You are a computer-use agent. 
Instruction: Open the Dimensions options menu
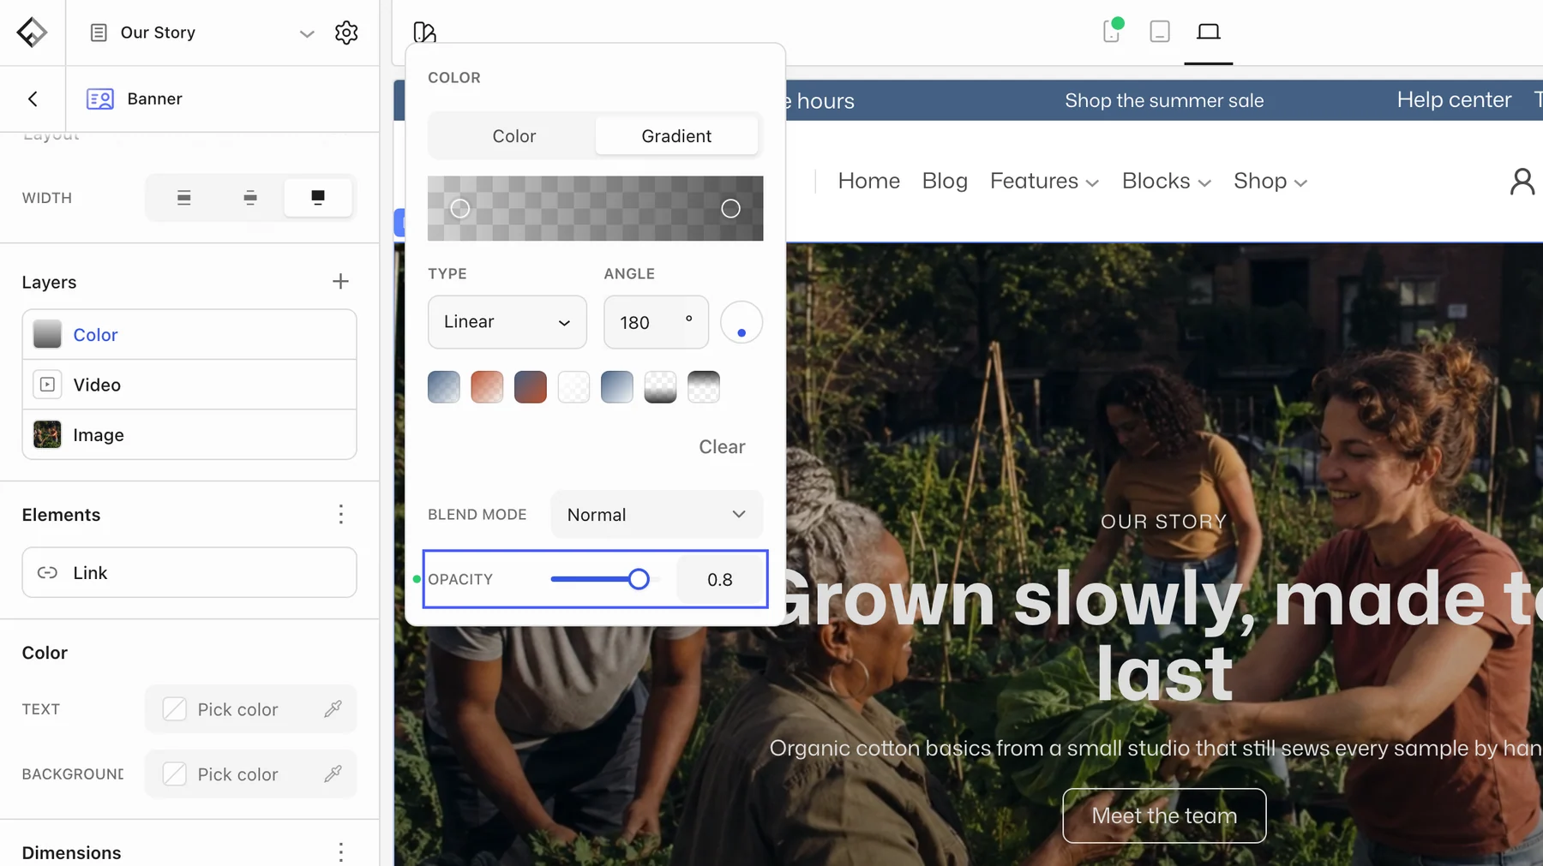(341, 852)
